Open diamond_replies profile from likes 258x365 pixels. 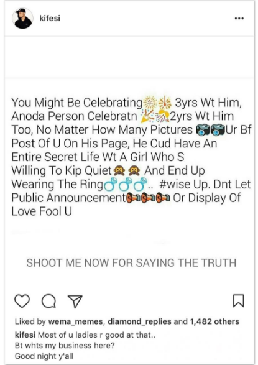[139, 321]
